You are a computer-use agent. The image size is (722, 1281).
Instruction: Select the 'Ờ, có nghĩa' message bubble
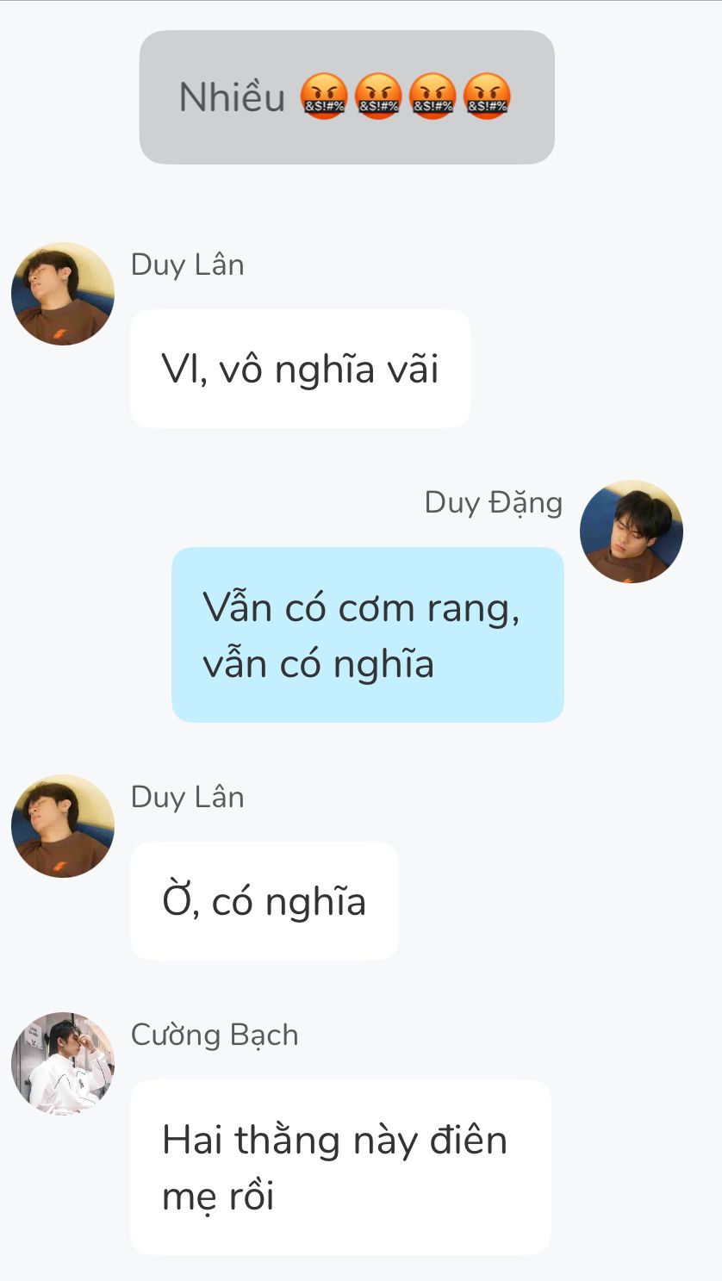265,901
